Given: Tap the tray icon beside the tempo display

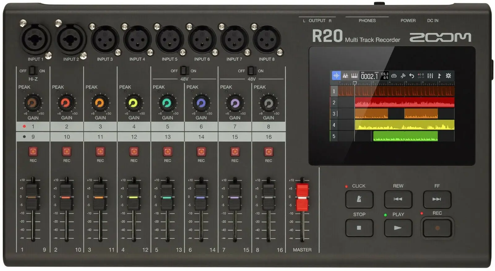Looking at the screenshot, I should click(394, 76).
